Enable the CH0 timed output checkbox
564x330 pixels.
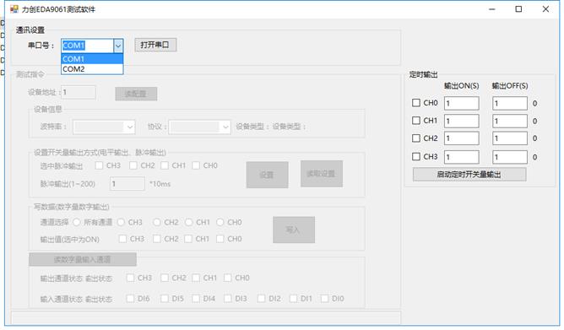(415, 103)
